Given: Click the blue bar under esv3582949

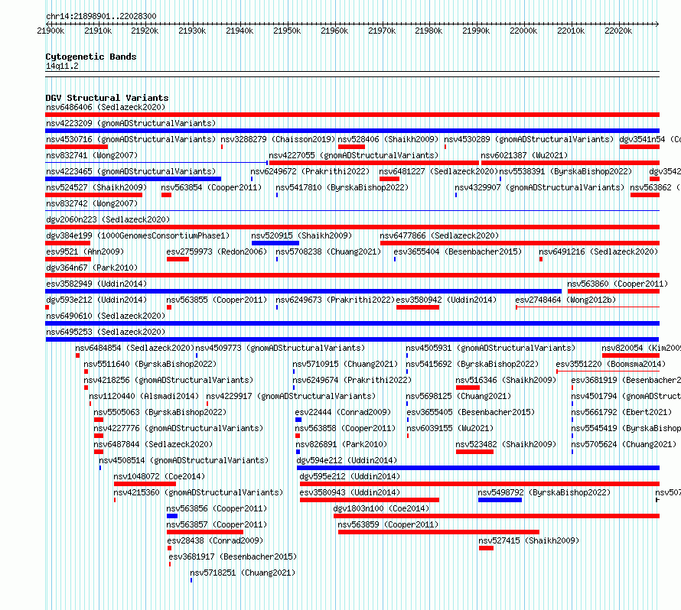Looking at the screenshot, I should tap(303, 291).
